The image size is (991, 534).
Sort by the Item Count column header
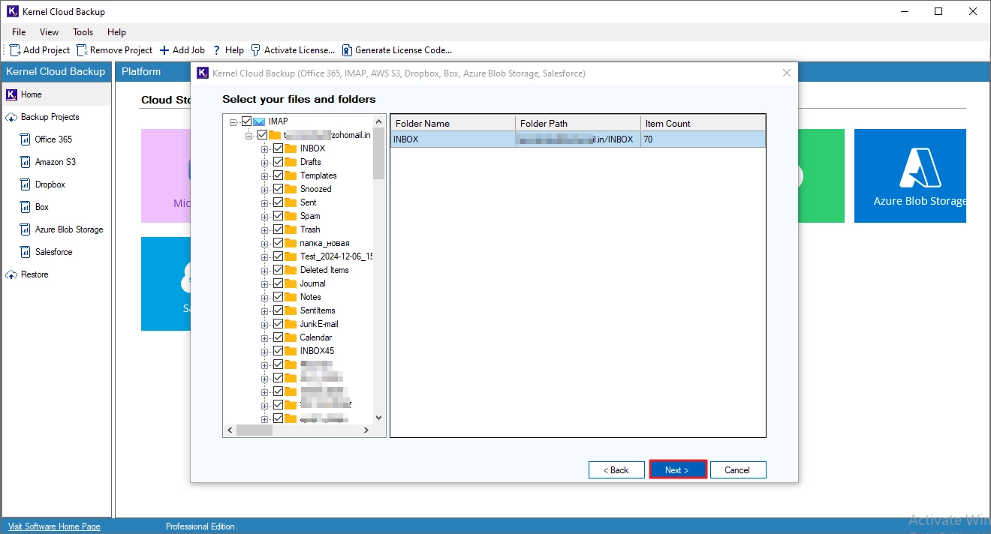pyautogui.click(x=703, y=123)
